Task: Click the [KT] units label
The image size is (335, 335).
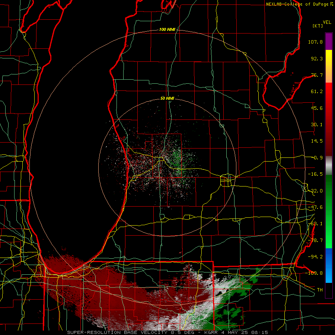Action: (x=318, y=26)
